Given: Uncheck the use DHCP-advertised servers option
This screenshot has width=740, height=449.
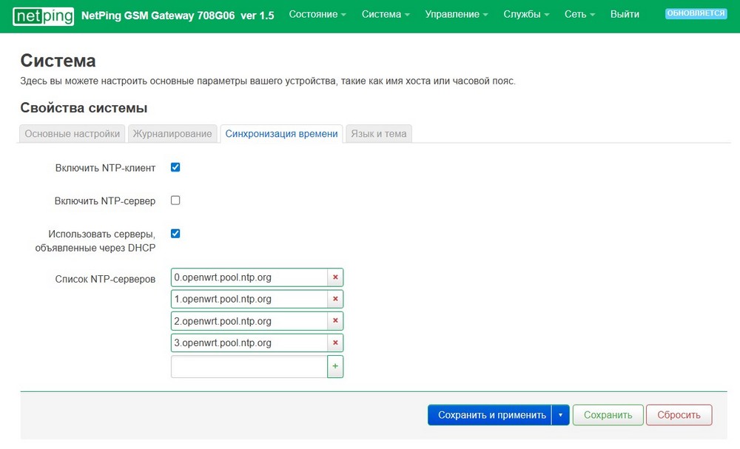Looking at the screenshot, I should coord(175,234).
